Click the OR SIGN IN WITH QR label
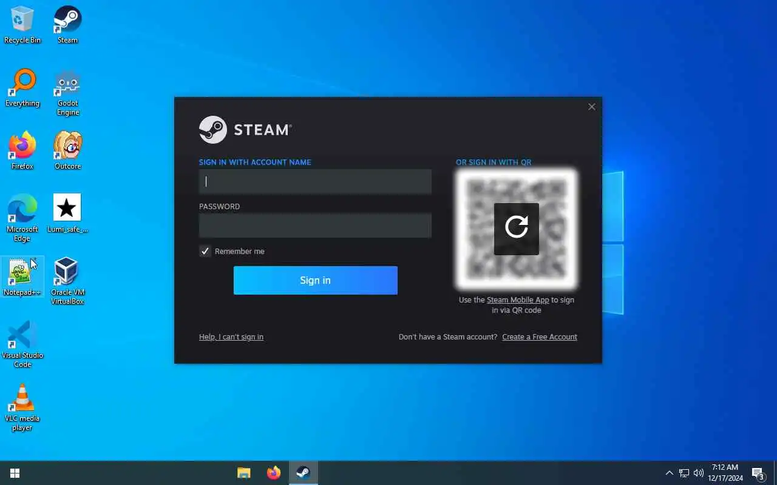Screen dimensions: 777x485 (x=494, y=162)
